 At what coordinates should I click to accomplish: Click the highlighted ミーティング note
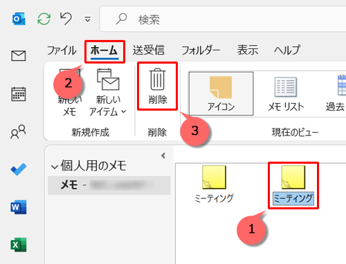pyautogui.click(x=293, y=185)
